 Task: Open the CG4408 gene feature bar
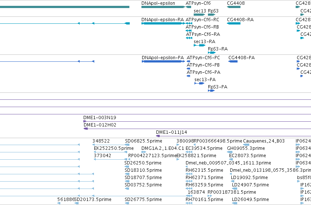pos(234,7)
